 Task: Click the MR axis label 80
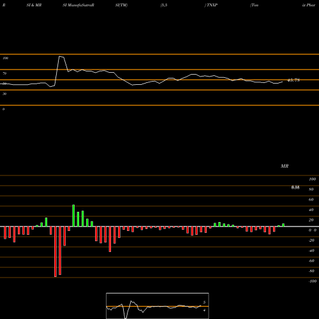click(x=311, y=189)
